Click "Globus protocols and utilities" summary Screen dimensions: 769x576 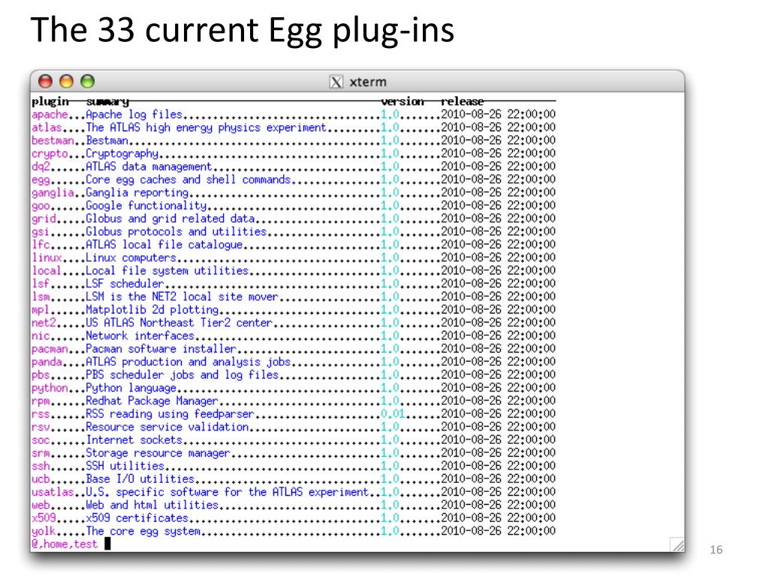coord(176,232)
